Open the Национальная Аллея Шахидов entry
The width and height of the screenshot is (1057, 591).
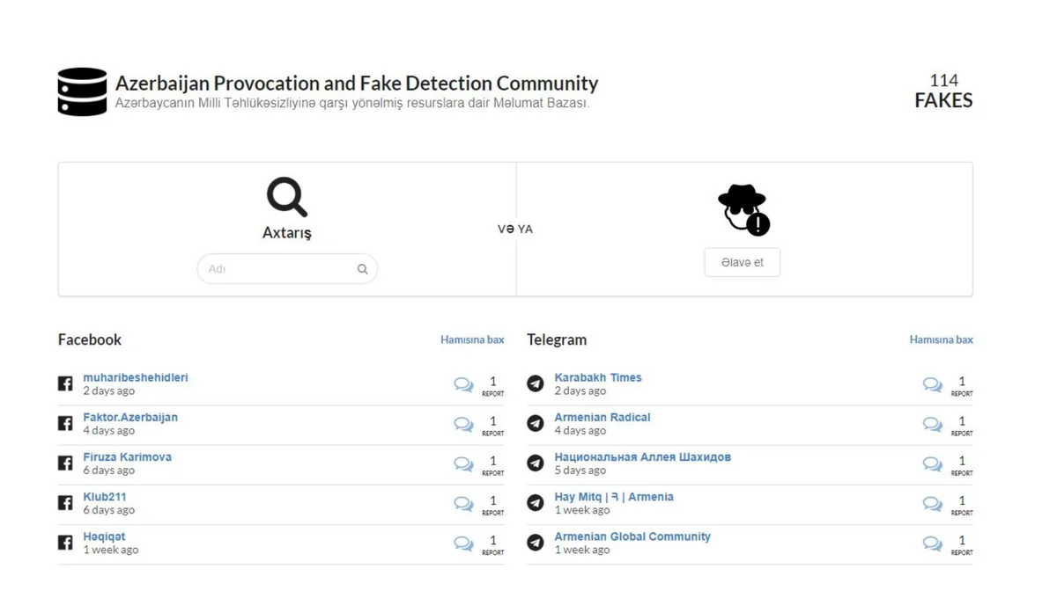click(x=643, y=456)
